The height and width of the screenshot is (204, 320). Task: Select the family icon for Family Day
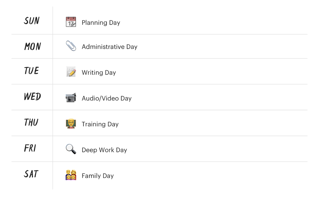point(71,175)
